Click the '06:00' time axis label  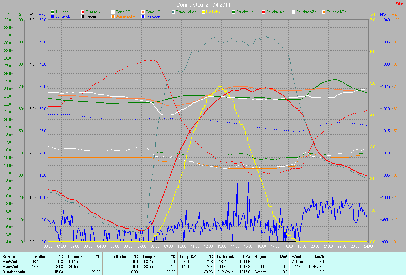pos(128,246)
